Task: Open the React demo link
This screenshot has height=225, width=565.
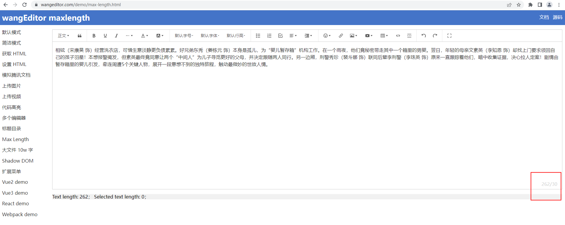Action: (x=16, y=204)
